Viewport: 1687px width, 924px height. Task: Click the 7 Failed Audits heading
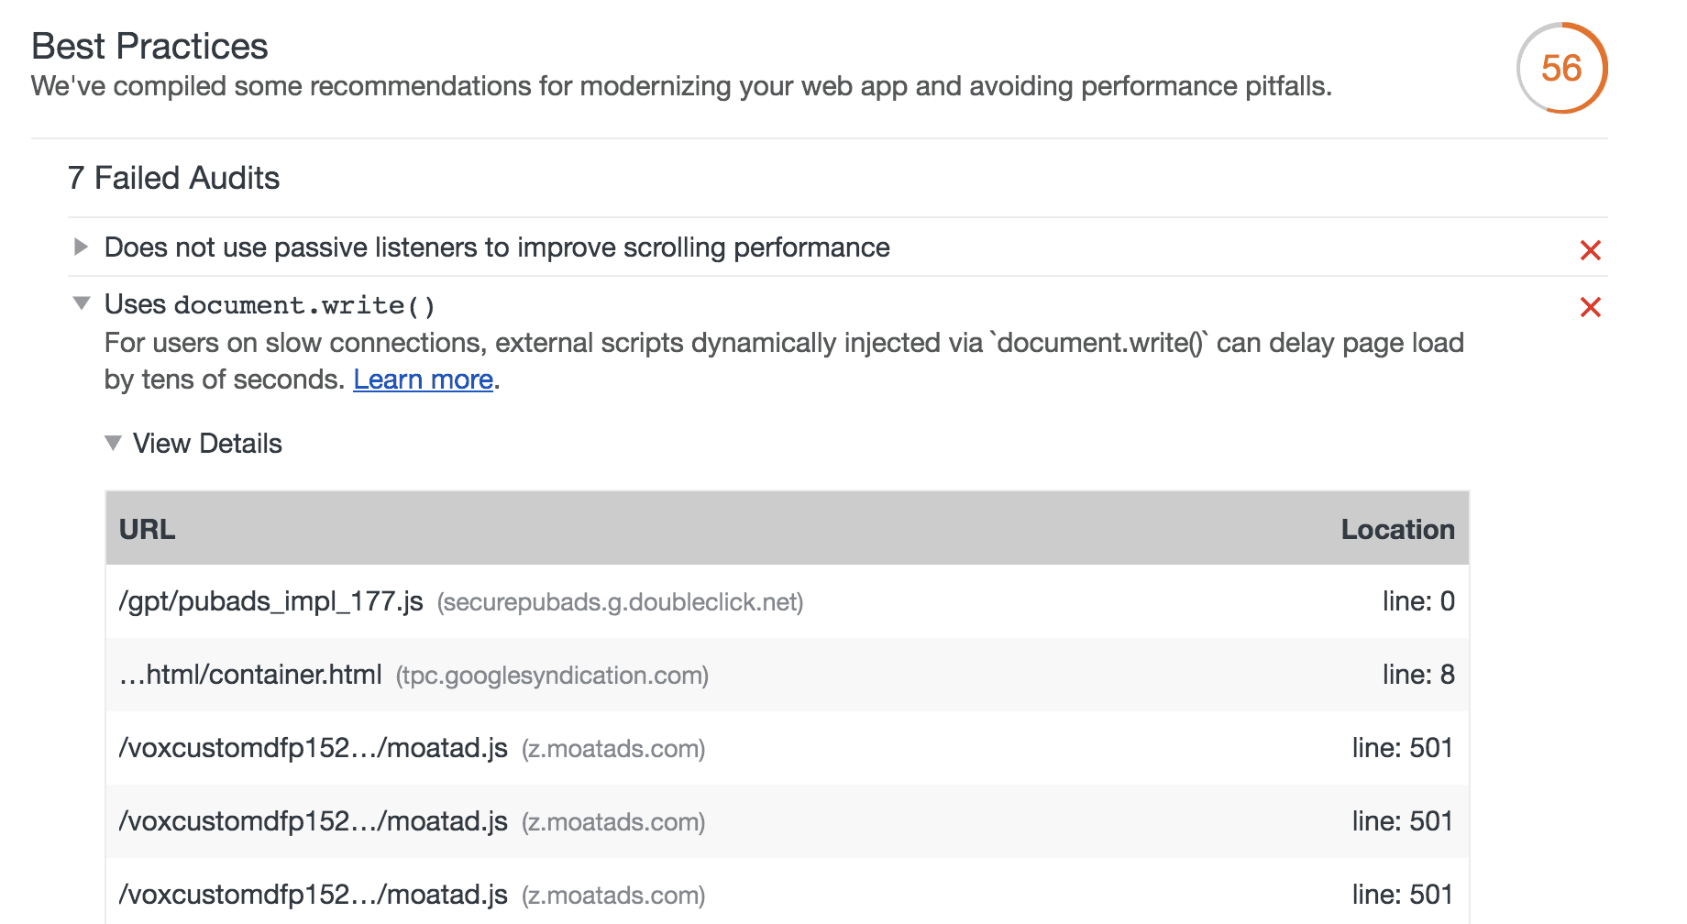click(173, 178)
